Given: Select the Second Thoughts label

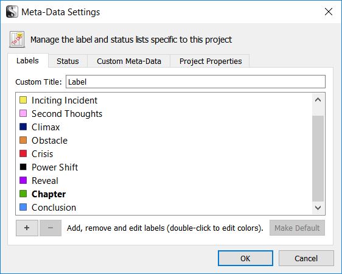Looking at the screenshot, I should (67, 114).
